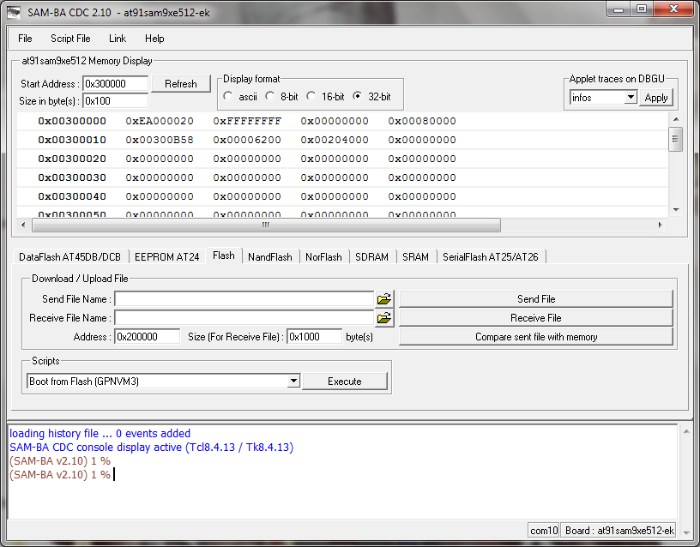700x547 pixels.
Task: Browse for the Receive File Name file
Action: pyautogui.click(x=384, y=318)
